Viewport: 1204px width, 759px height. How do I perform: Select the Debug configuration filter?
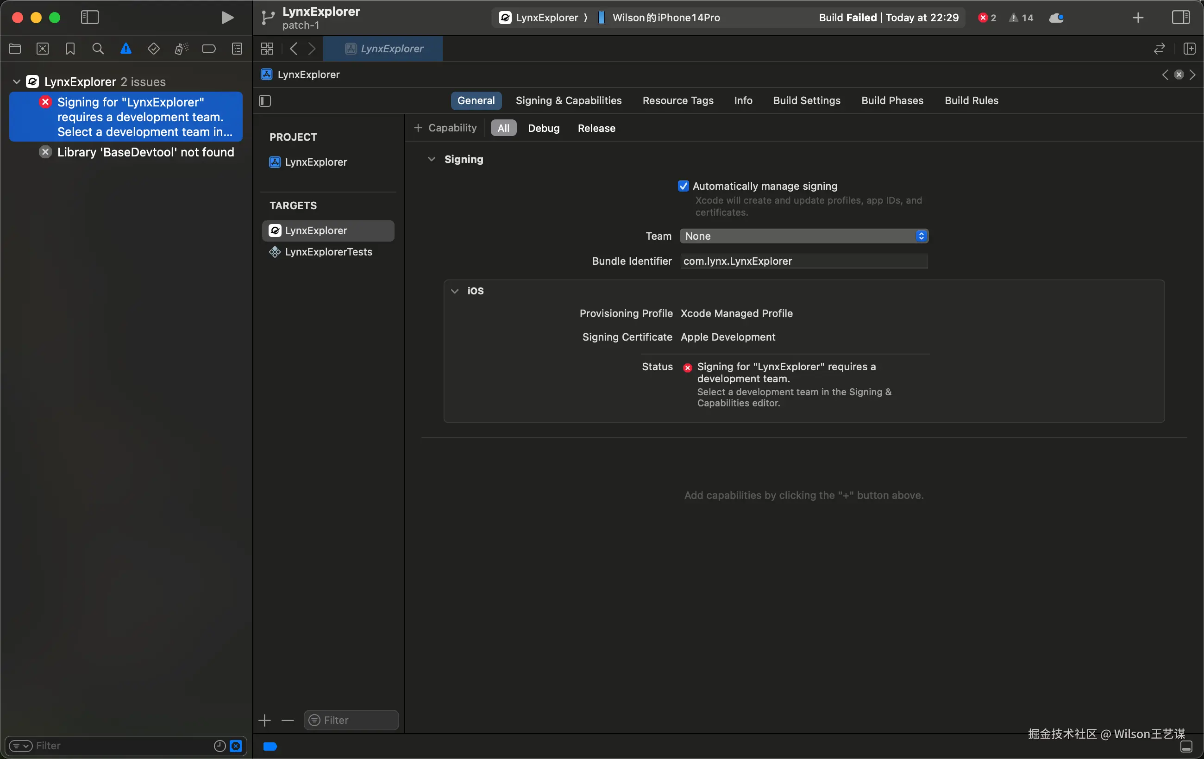[x=544, y=128]
